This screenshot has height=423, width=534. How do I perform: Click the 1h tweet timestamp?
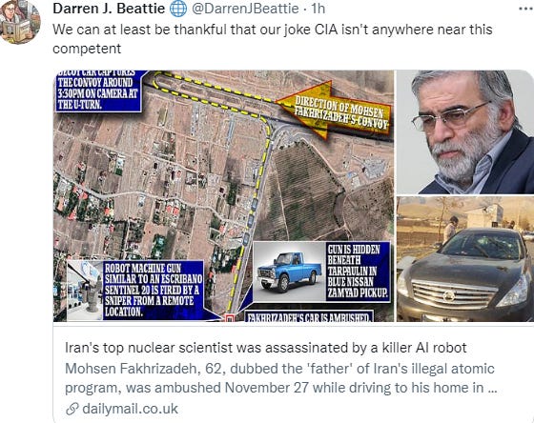tap(318, 9)
